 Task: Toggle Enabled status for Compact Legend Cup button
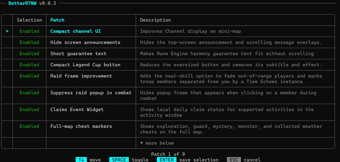pyautogui.click(x=29, y=64)
